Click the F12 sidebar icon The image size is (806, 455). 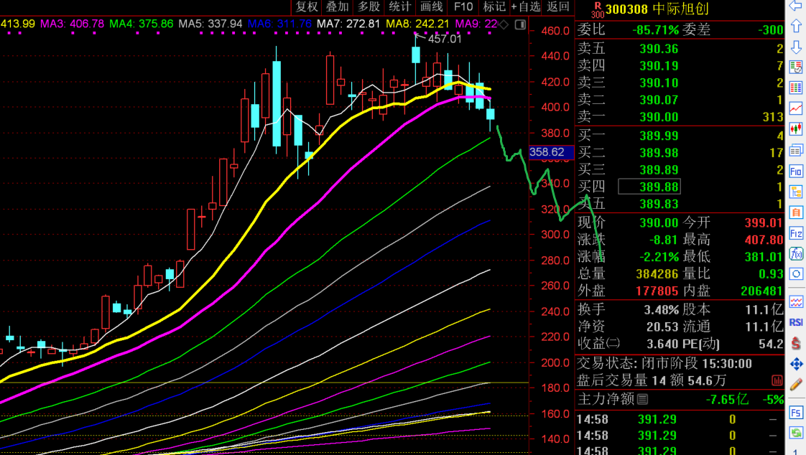[796, 233]
